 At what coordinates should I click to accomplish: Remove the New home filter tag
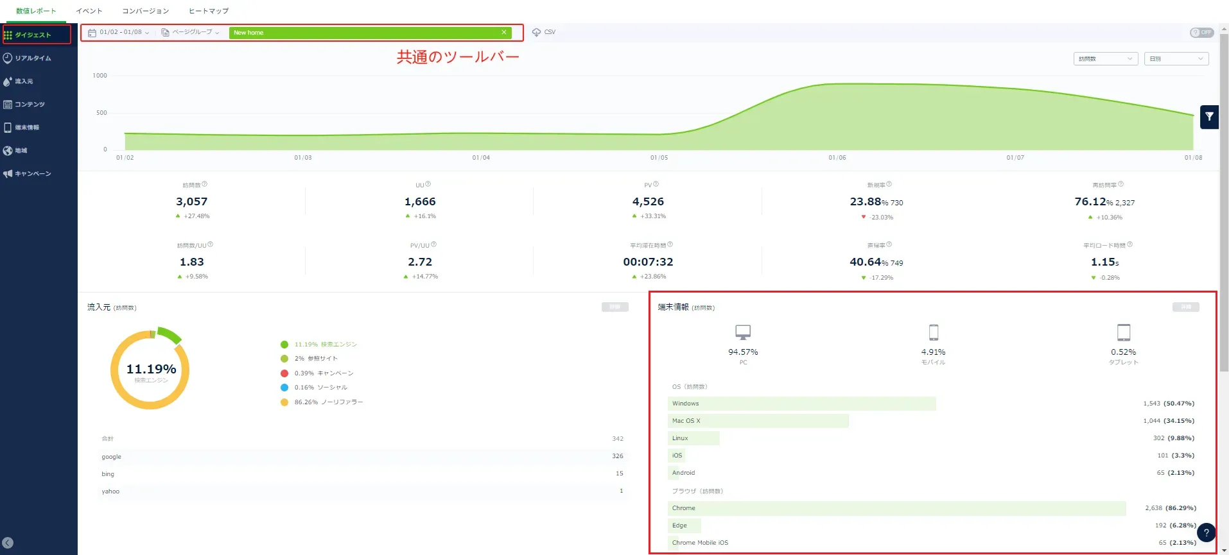504,33
